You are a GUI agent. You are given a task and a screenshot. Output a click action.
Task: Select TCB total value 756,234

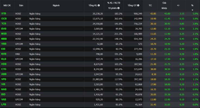(138, 24)
